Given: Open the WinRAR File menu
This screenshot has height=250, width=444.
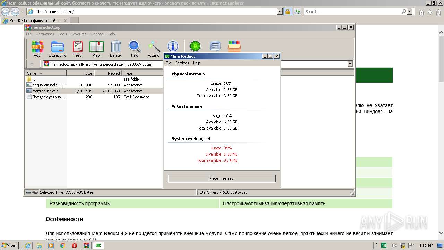Looking at the screenshot, I should (x=29, y=34).
